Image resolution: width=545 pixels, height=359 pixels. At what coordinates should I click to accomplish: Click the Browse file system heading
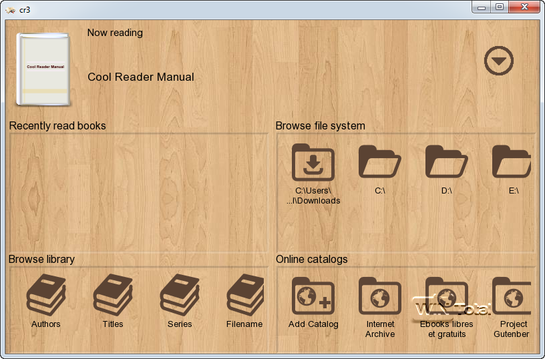coord(320,125)
